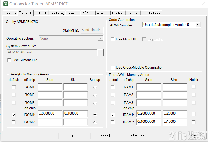Check the RAM2 default checkbox
208x142 pixels.
pyautogui.click(x=113, y=95)
